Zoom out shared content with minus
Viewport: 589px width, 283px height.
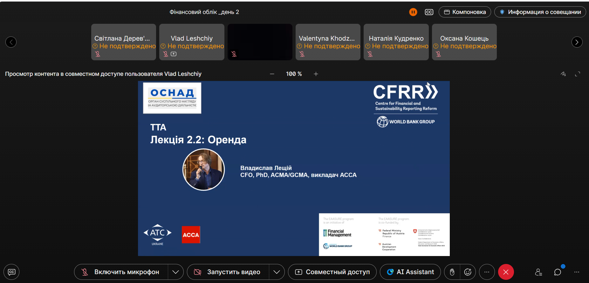click(x=272, y=74)
